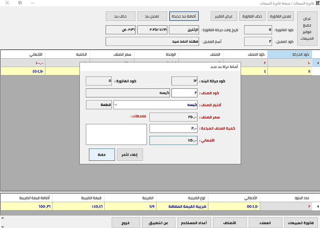
Task: Click the كود حركة البند field
Action: point(185,81)
